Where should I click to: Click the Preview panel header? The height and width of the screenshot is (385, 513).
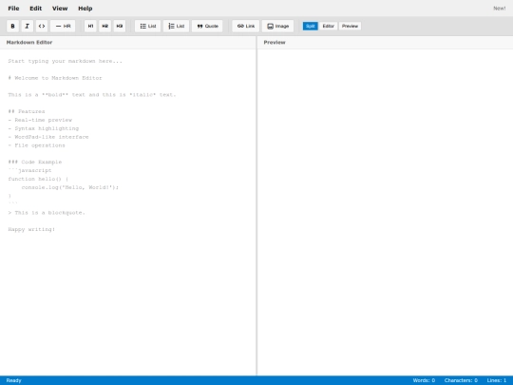(385, 43)
